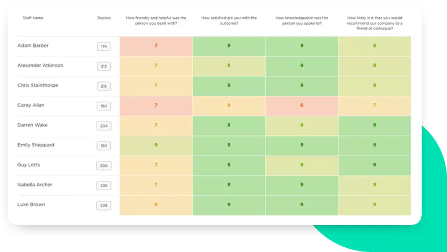Click the staff name Corey Allan

click(31, 105)
